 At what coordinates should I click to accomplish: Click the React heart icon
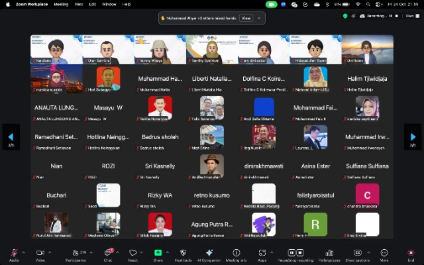tap(132, 252)
